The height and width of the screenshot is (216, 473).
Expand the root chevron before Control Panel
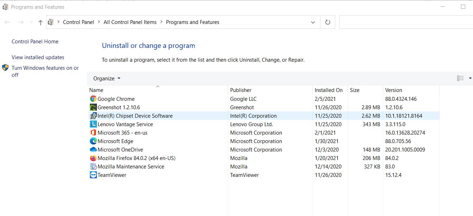coord(59,22)
